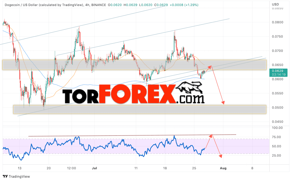The width and height of the screenshot is (292, 181).
Task: Click the date label 18 on time axis
Action: pyautogui.click(x=165, y=168)
